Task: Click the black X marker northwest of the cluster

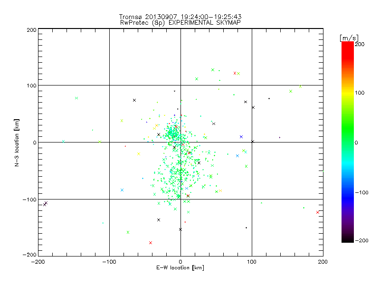Action: (x=134, y=100)
